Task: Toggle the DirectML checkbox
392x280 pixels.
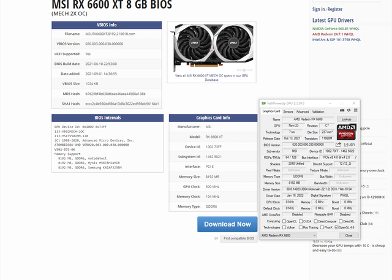Action: point(341,221)
